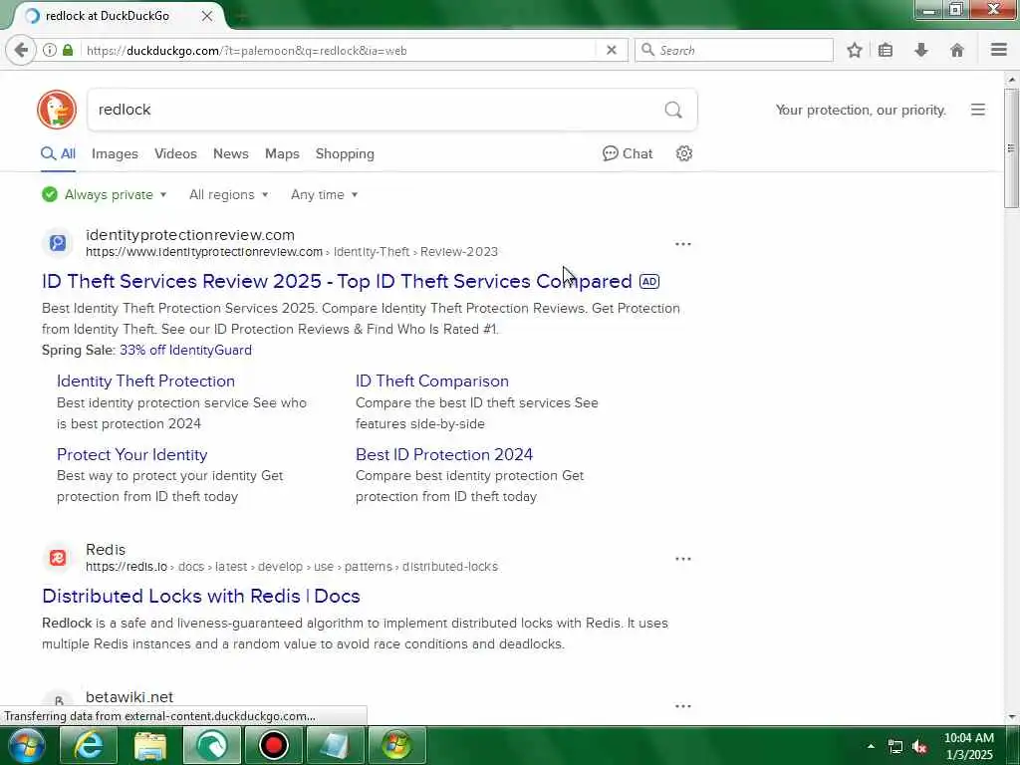Open DuckDuckGo search settings gear
This screenshot has height=765, width=1020.
click(683, 153)
